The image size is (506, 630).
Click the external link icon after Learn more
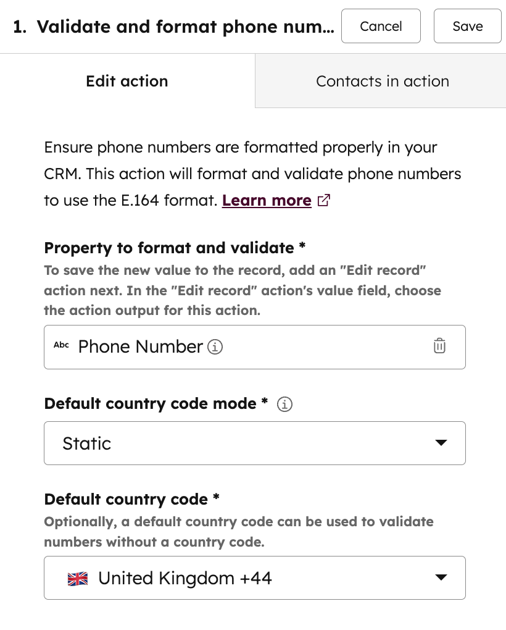323,200
